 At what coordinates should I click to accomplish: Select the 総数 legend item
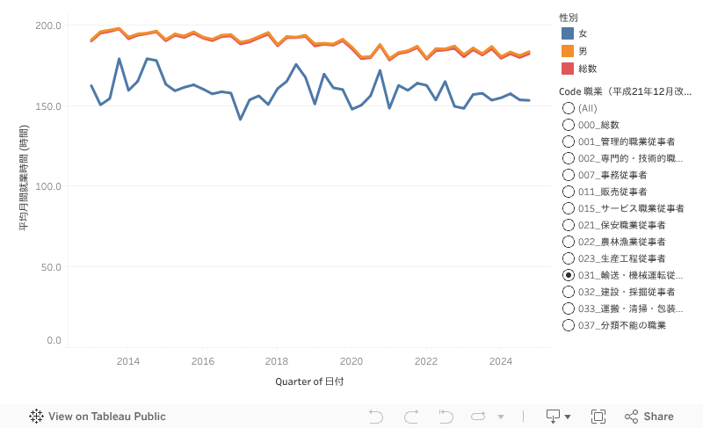coord(588,69)
